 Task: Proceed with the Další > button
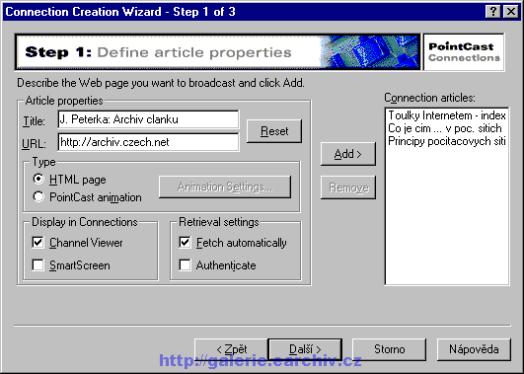[x=305, y=349]
